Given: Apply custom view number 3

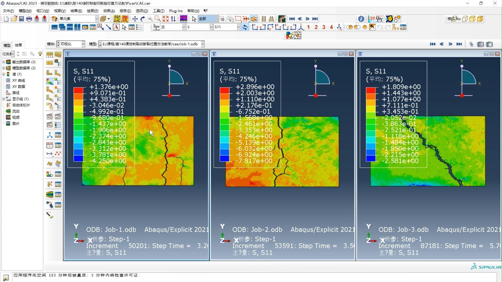Looking at the screenshot, I should (x=324, y=27).
